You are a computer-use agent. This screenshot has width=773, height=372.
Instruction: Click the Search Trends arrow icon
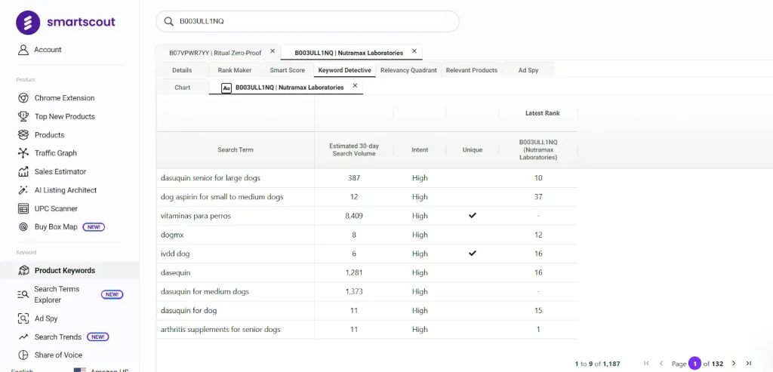[x=23, y=337]
